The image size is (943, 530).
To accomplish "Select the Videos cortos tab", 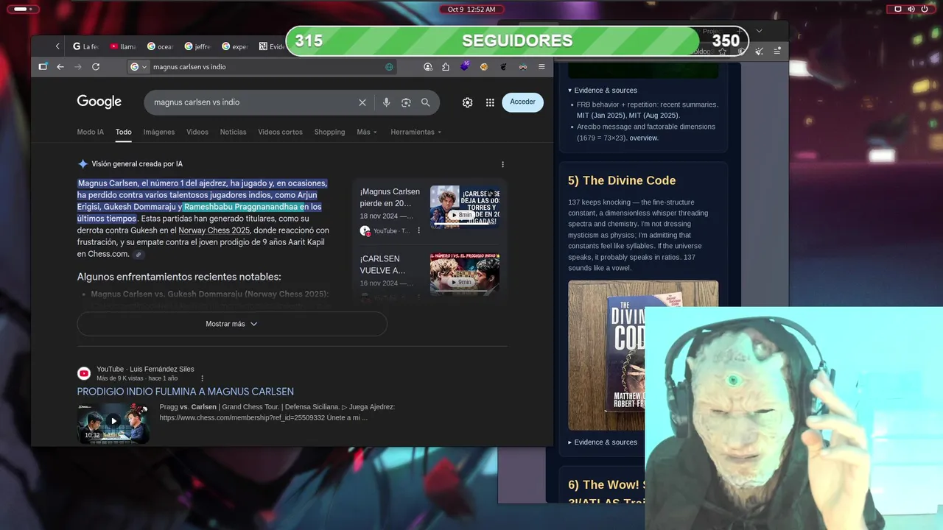I will [x=280, y=132].
